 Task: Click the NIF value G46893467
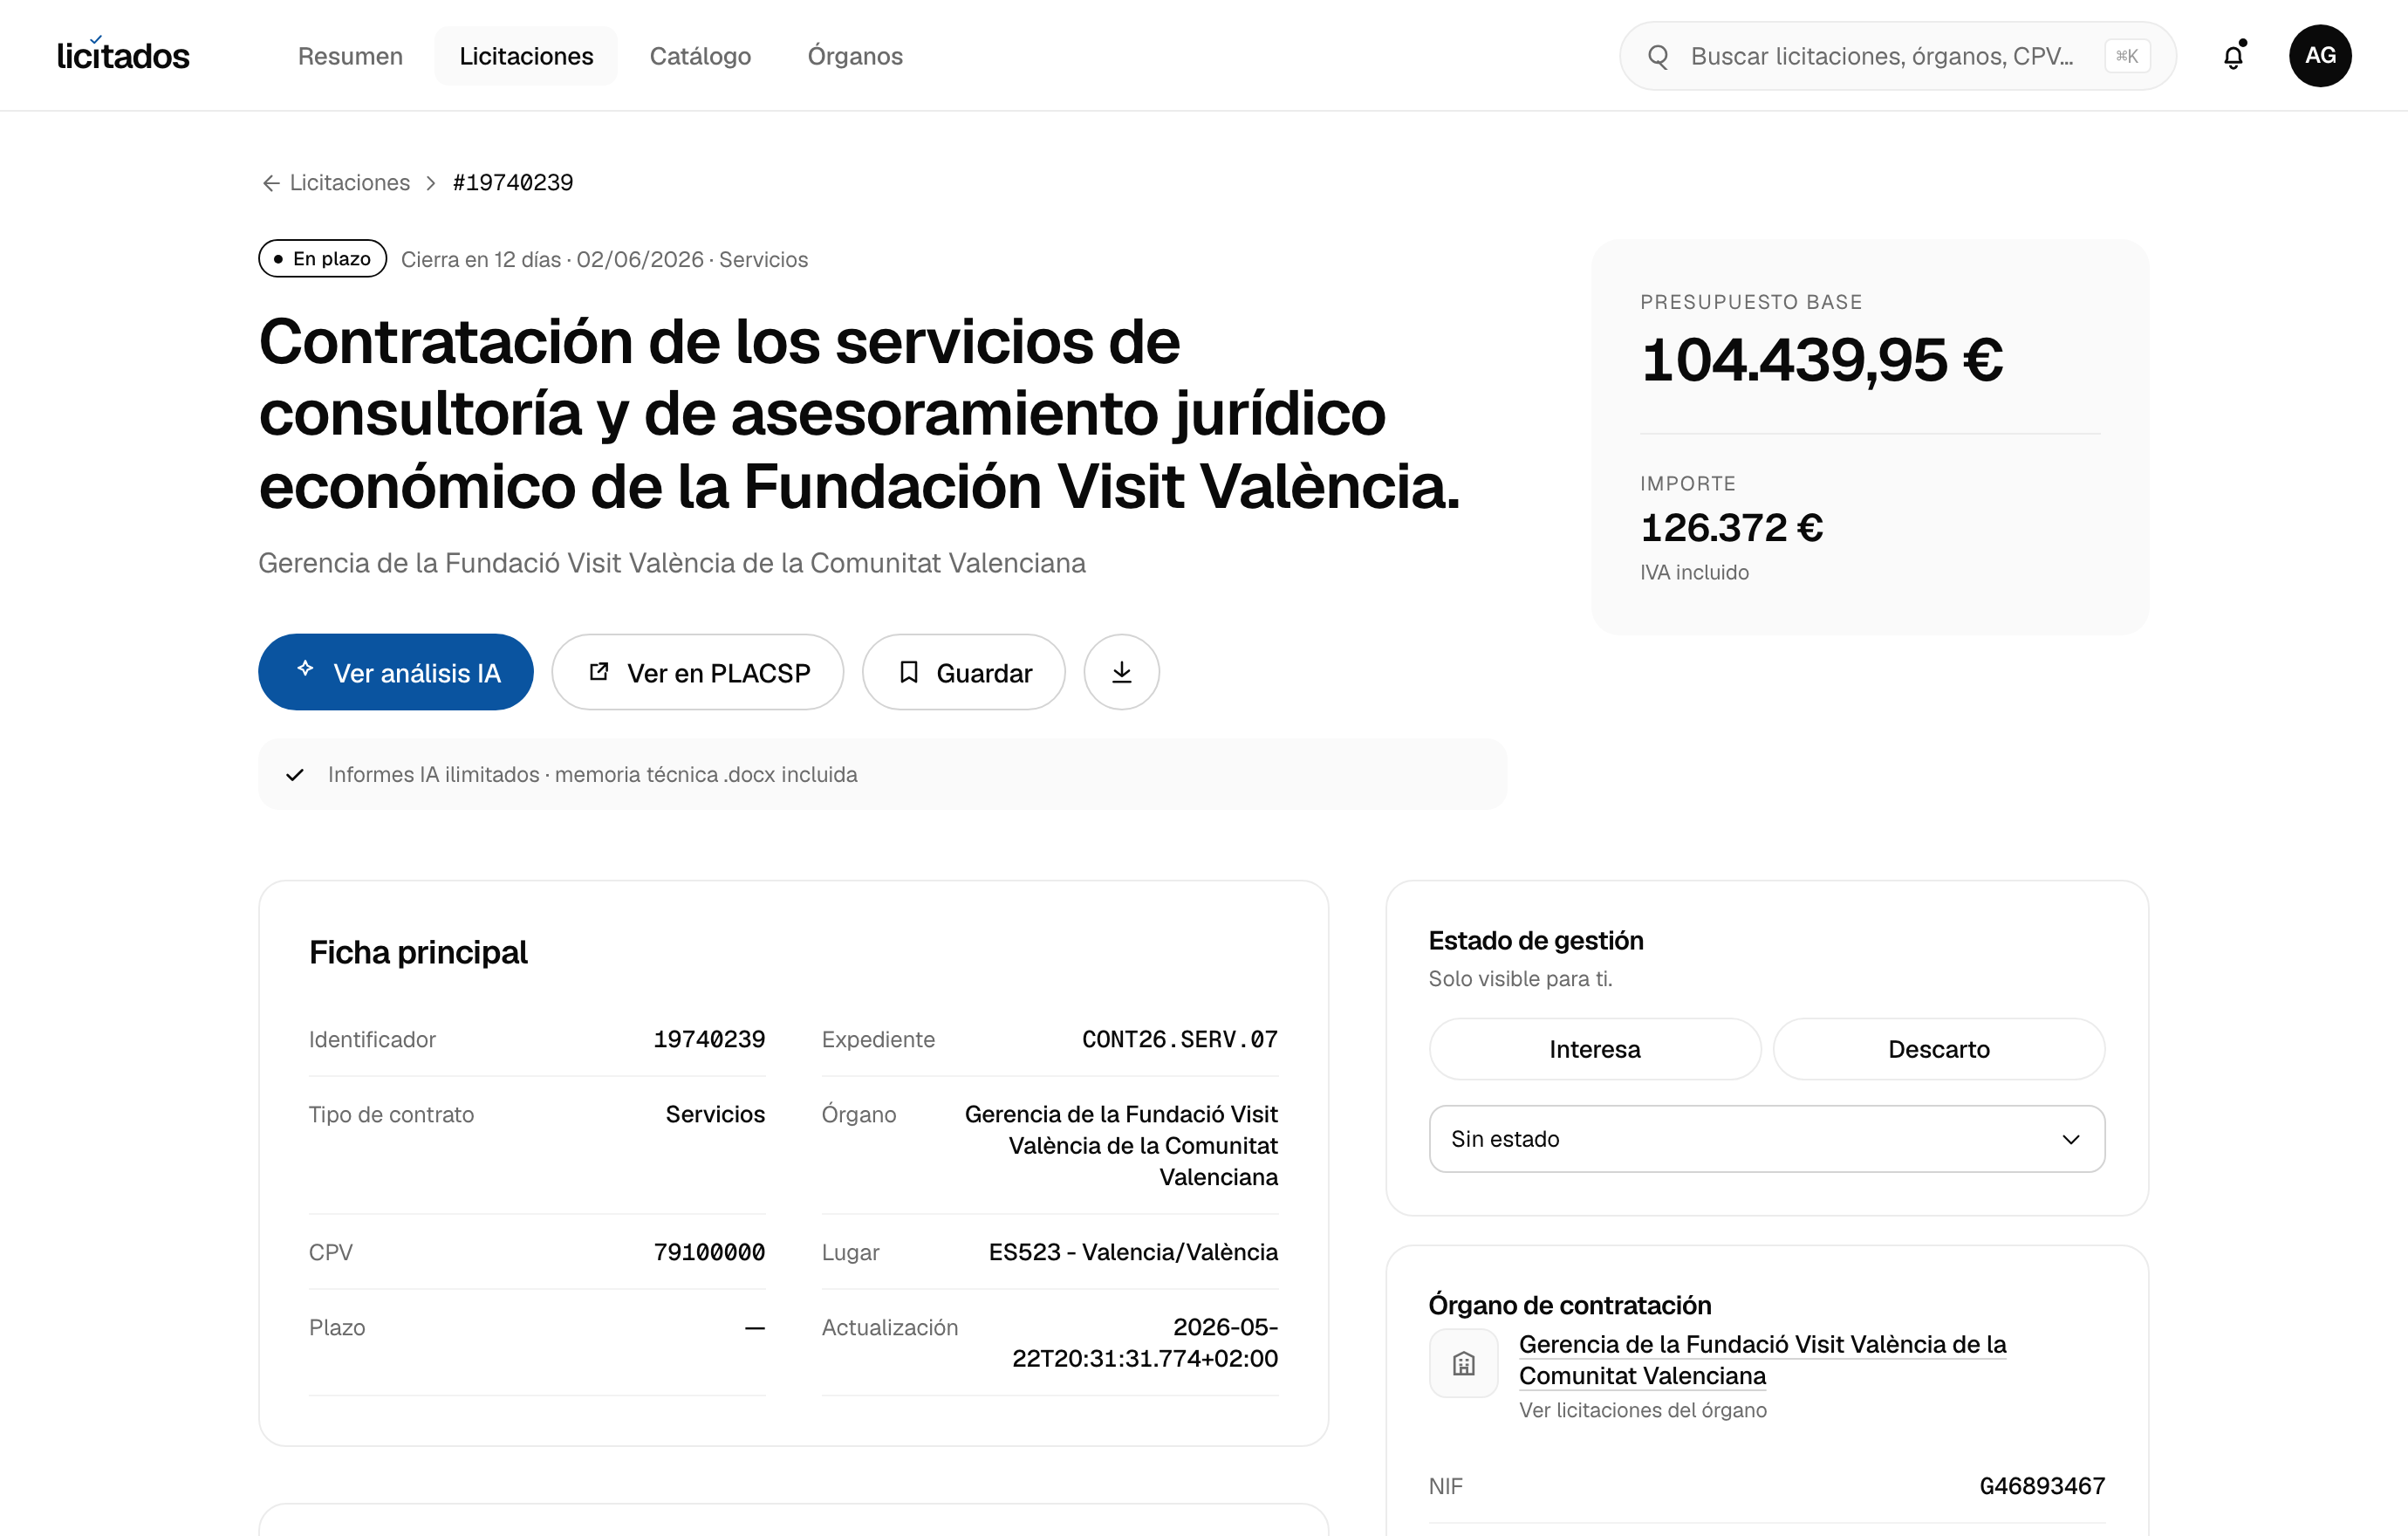(x=2042, y=1486)
